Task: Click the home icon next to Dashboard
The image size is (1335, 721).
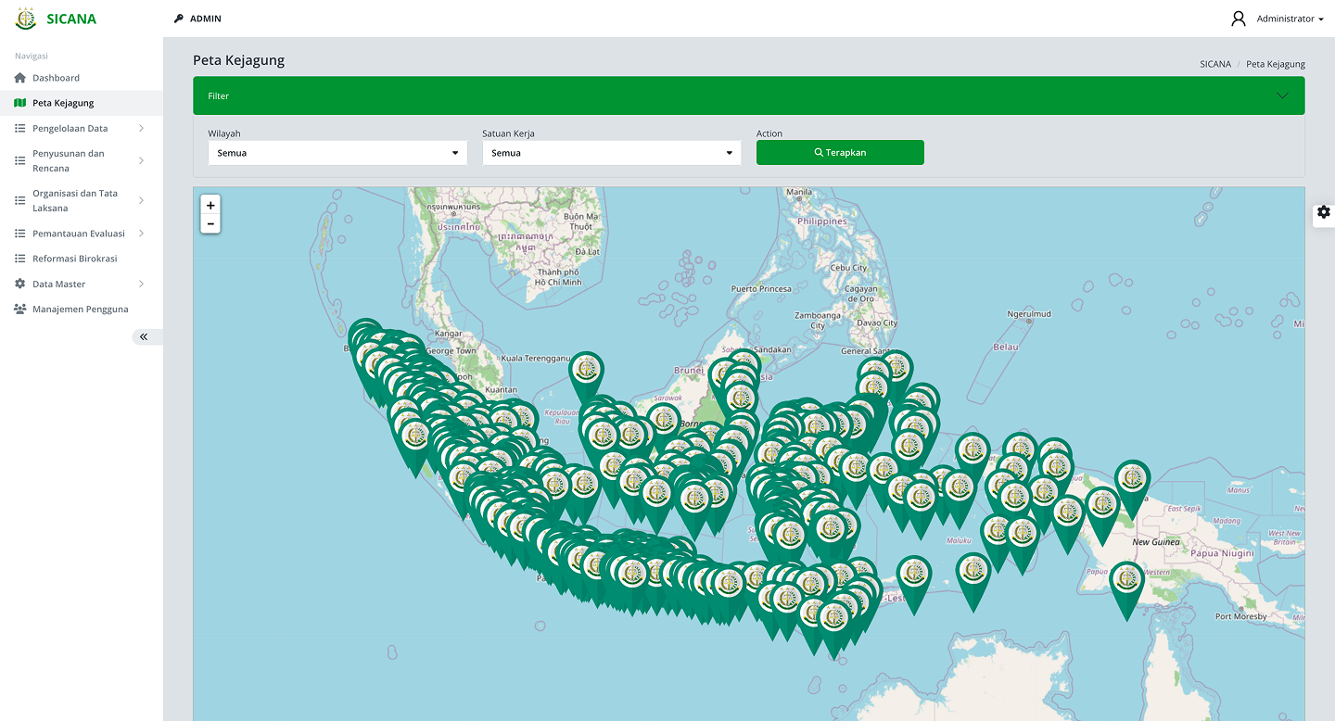Action: 20,78
